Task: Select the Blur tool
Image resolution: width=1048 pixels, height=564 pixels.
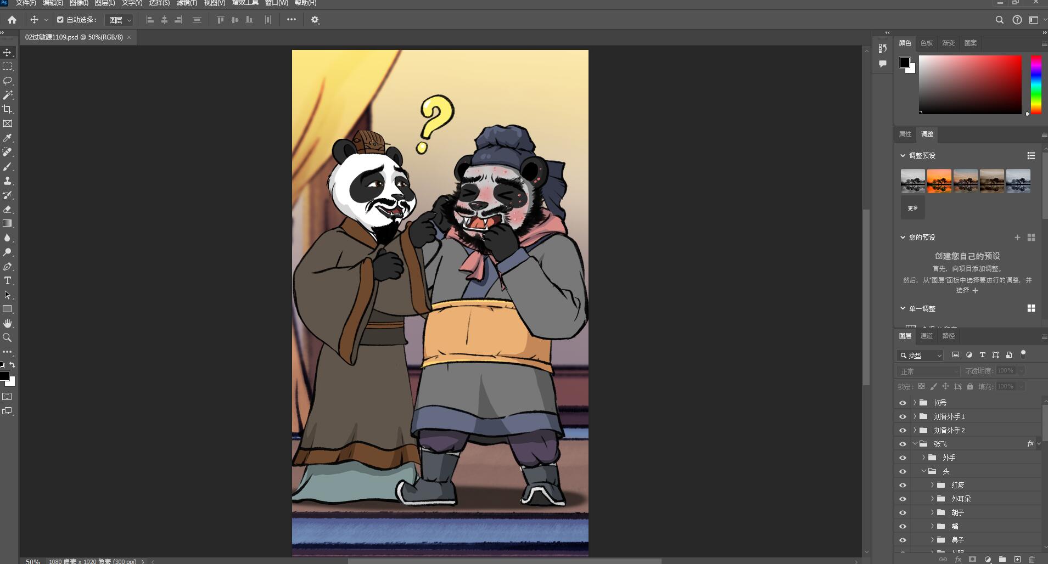Action: click(8, 238)
